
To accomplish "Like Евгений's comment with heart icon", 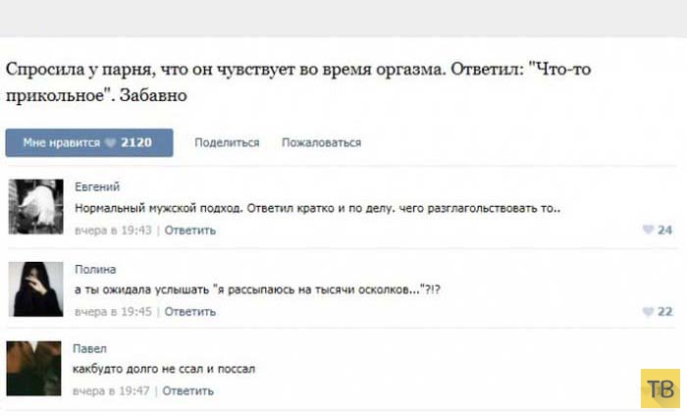I will (x=648, y=230).
